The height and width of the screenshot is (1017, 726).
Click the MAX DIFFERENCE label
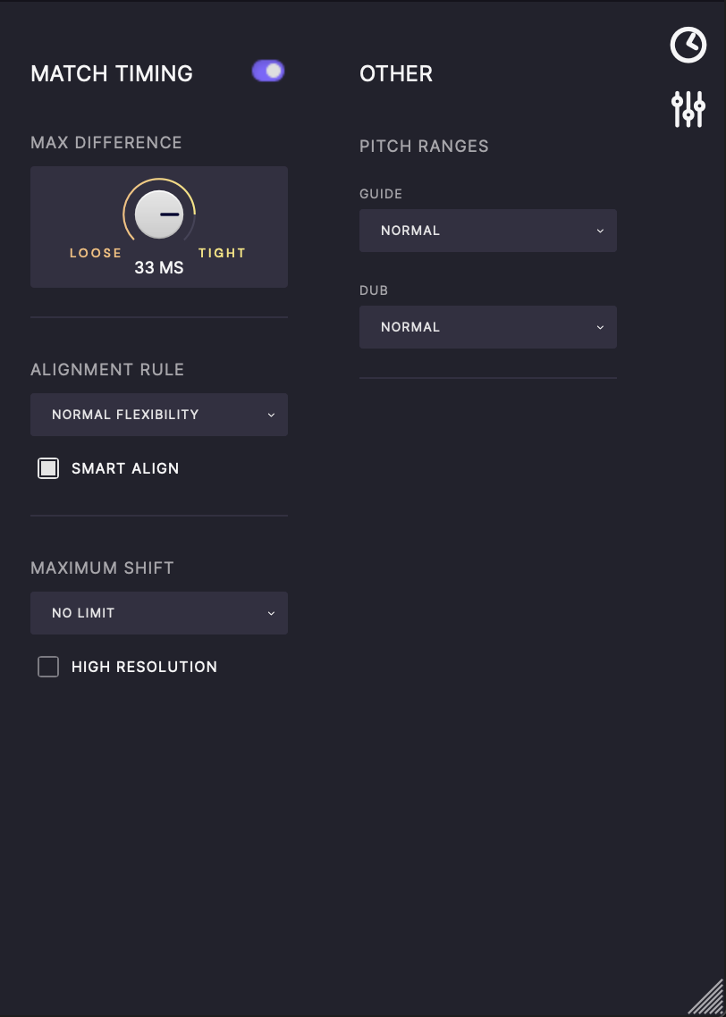106,143
